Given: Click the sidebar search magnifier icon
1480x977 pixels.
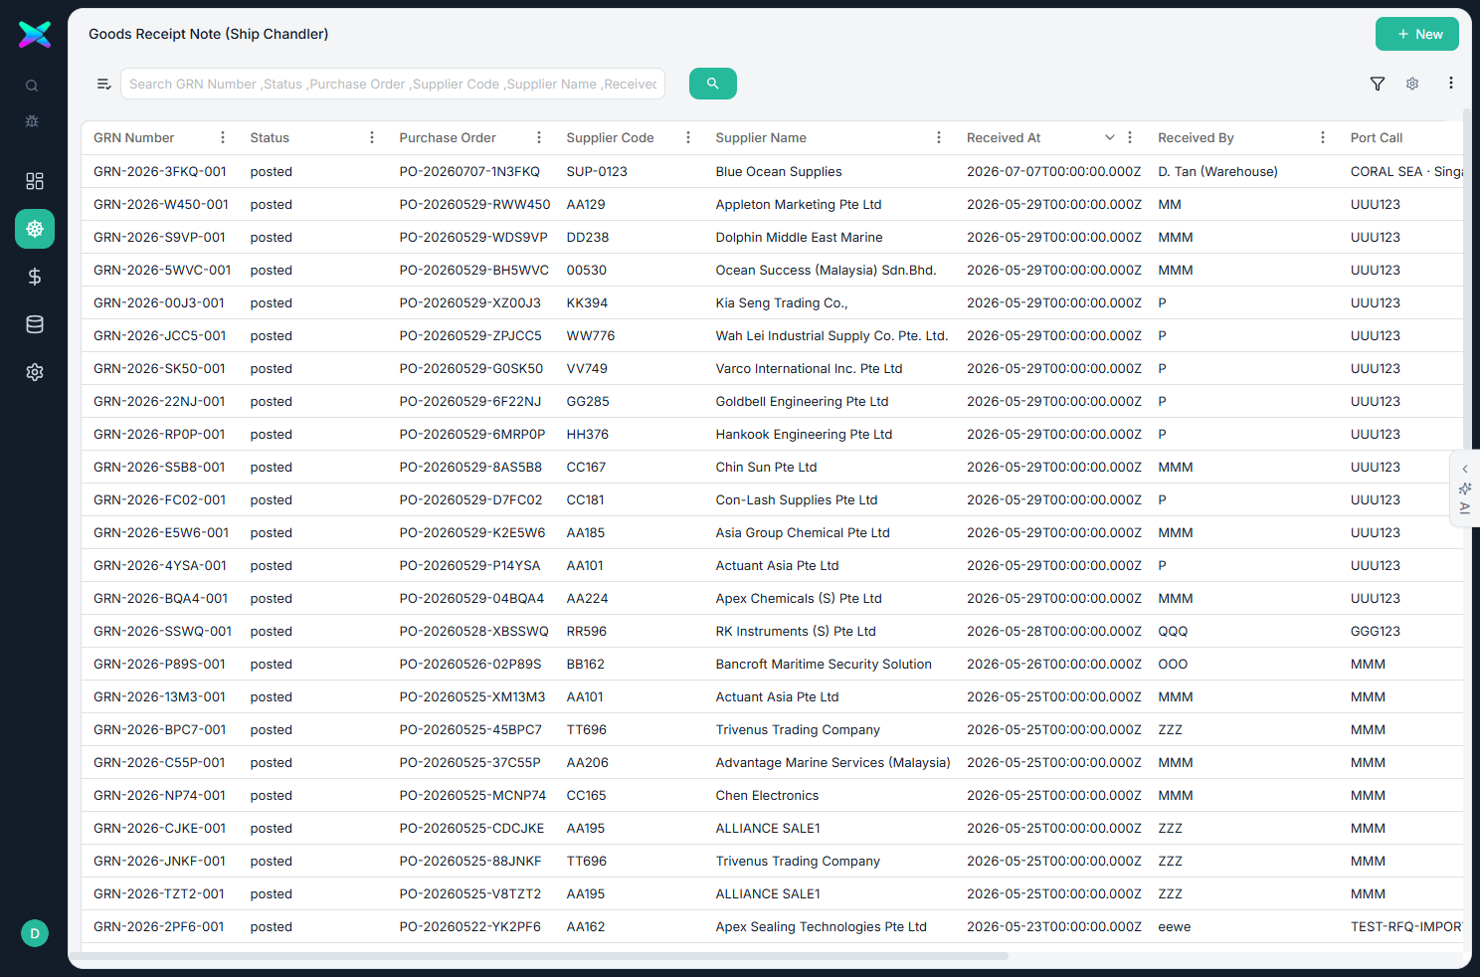Looking at the screenshot, I should 32,86.
